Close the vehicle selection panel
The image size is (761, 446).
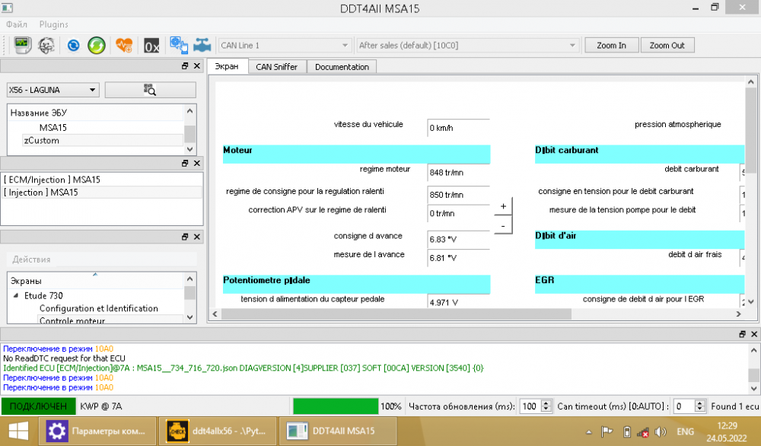point(196,66)
